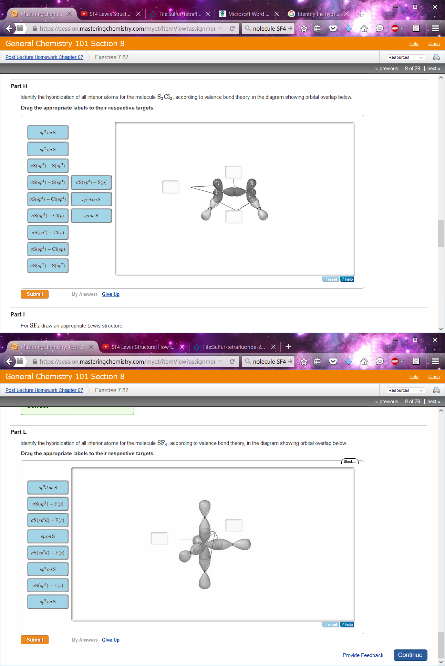Viewport: 445px width, 666px height.
Task: Select the σS(sp²) – Cl(s) label
Action: tap(48, 233)
